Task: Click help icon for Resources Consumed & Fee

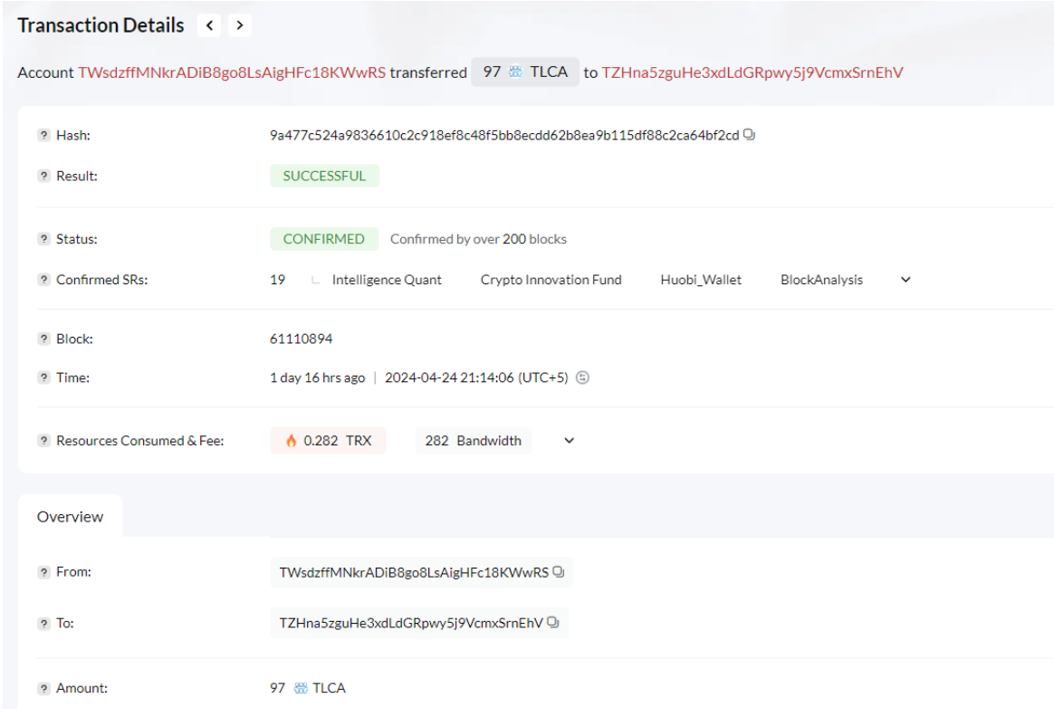Action: coord(43,441)
